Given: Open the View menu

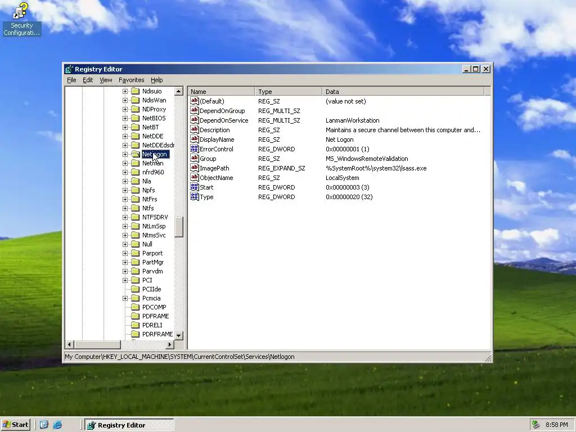Looking at the screenshot, I should click(x=106, y=80).
